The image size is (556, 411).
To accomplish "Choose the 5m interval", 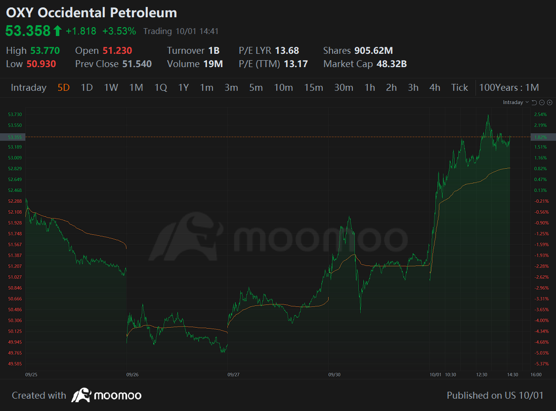I will point(256,87).
